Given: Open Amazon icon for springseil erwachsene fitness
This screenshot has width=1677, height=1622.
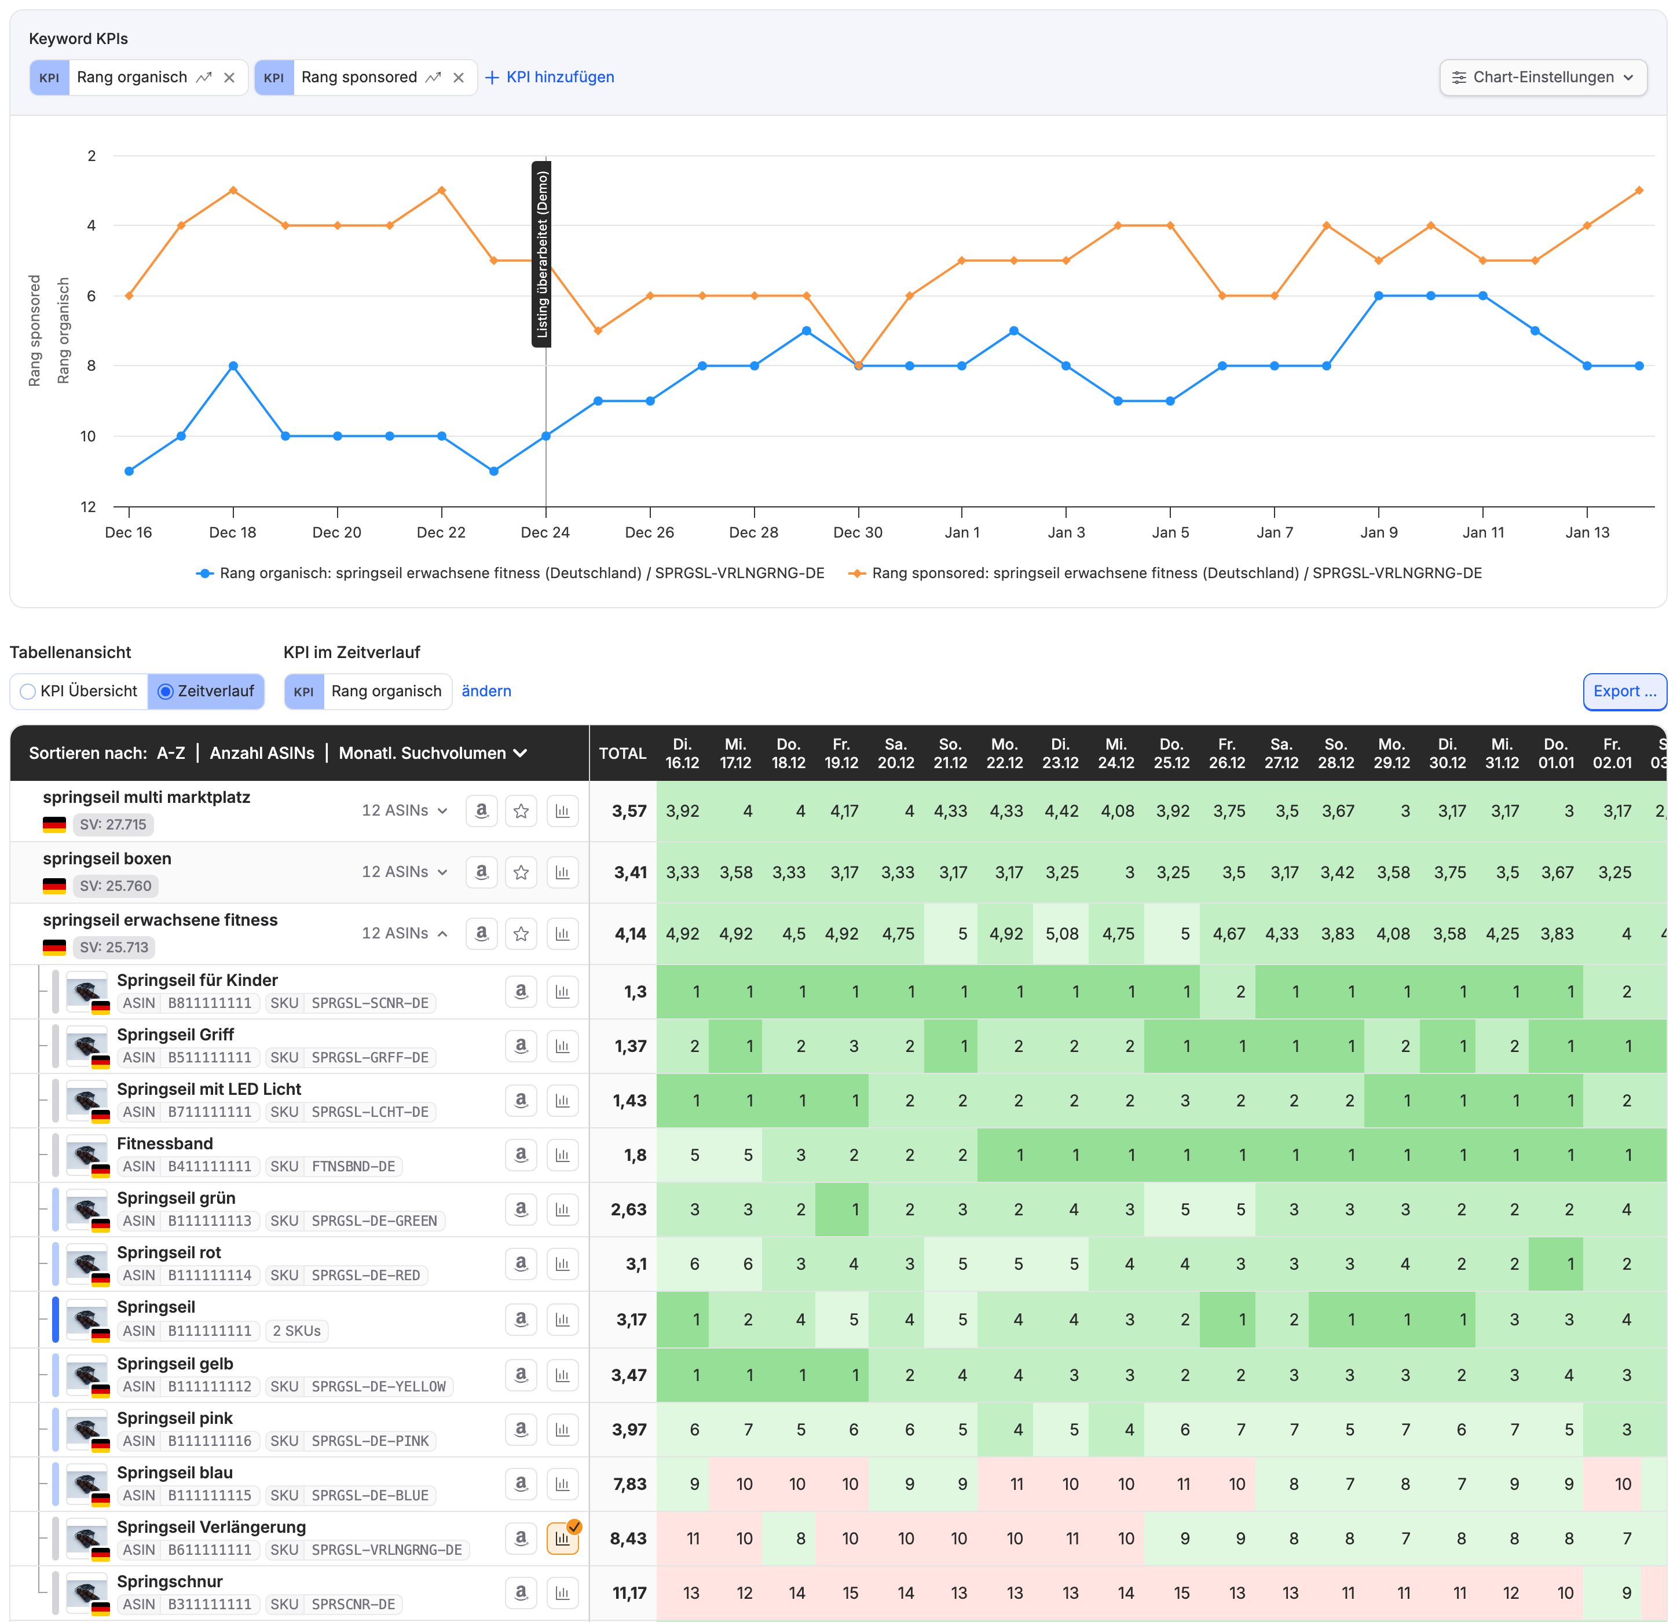Looking at the screenshot, I should coord(482,934).
